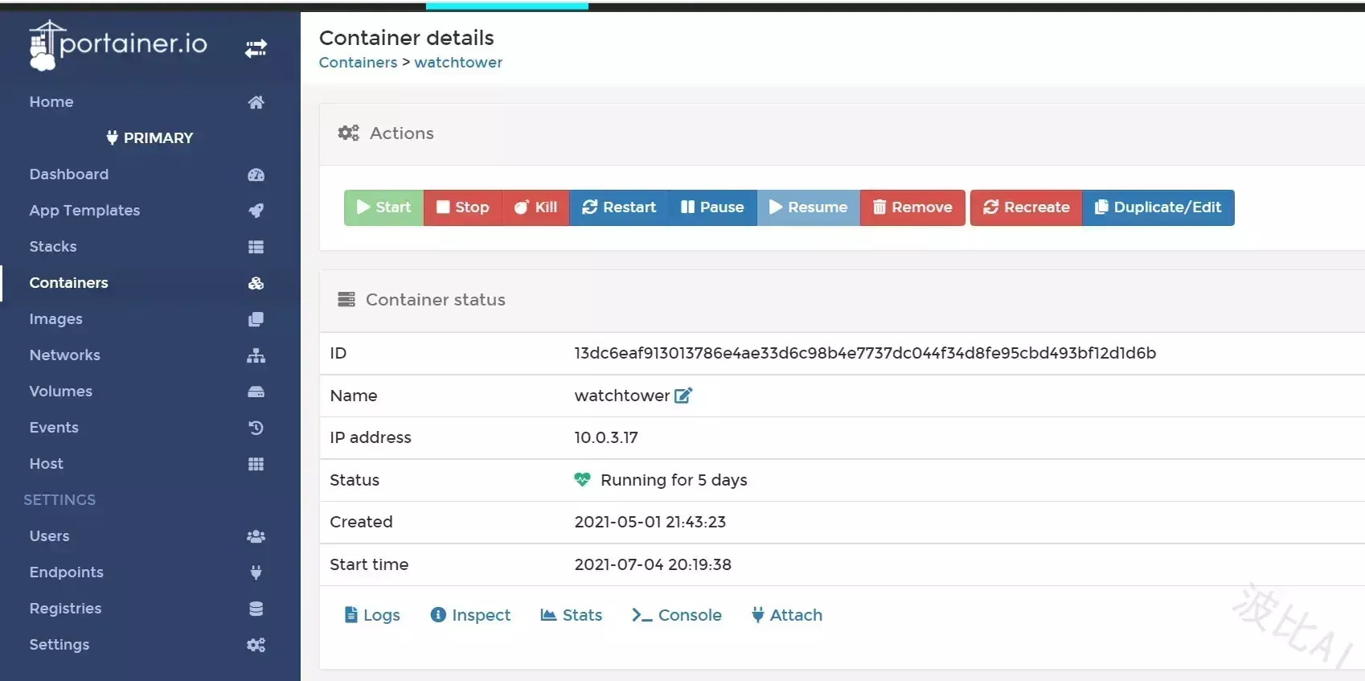Select the container ID hash text
The width and height of the screenshot is (1365, 681).
click(865, 353)
